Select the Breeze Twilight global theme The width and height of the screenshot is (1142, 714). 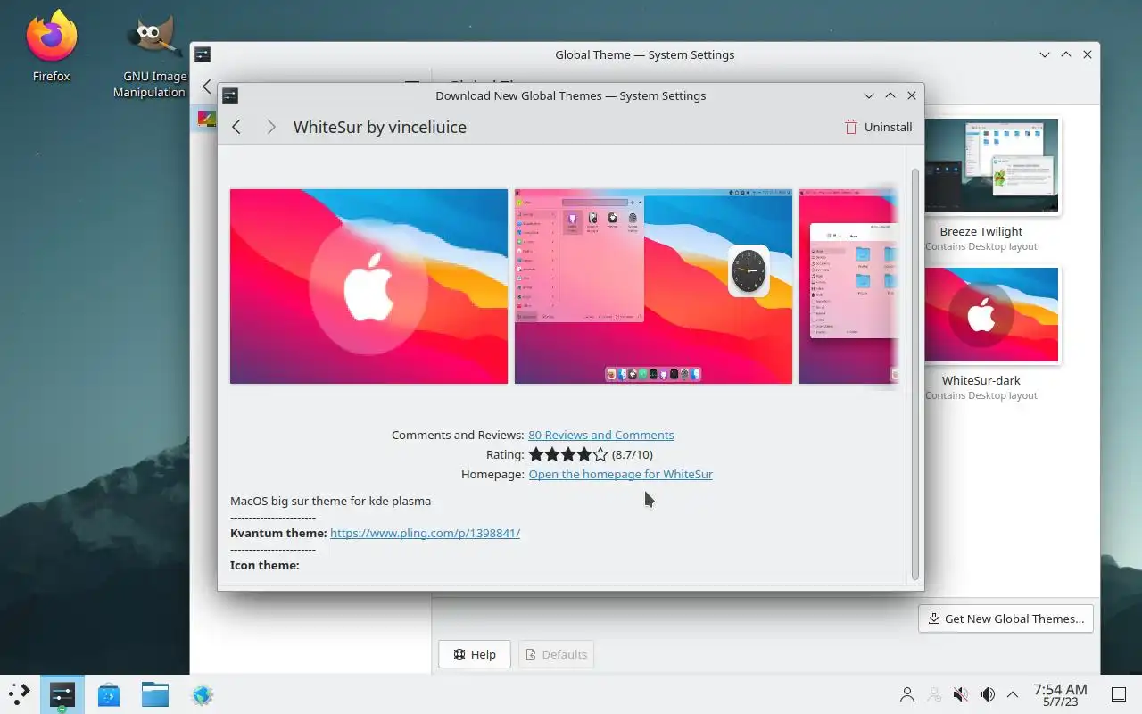pyautogui.click(x=981, y=186)
